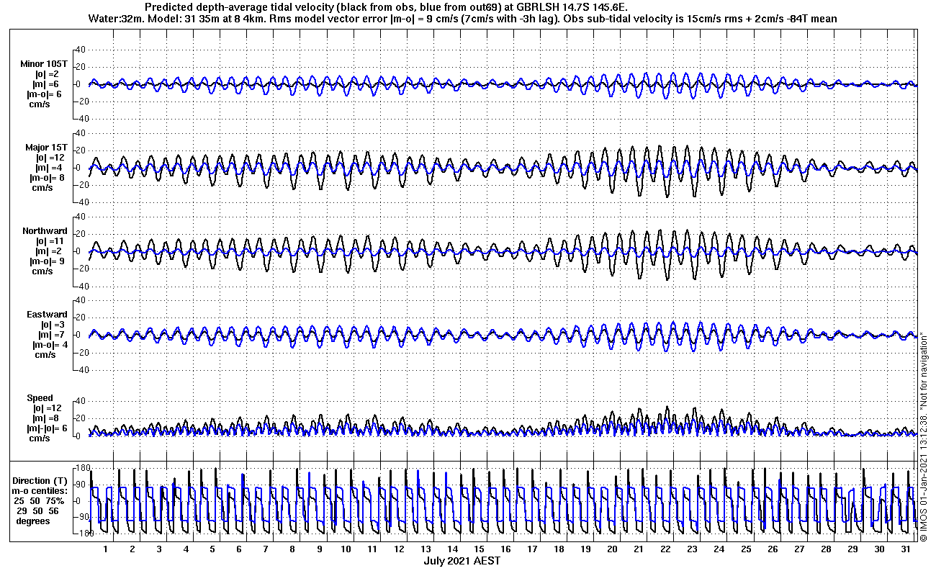Click the day "22" label on the x-axis
The height and width of the screenshot is (576, 936).
[665, 549]
